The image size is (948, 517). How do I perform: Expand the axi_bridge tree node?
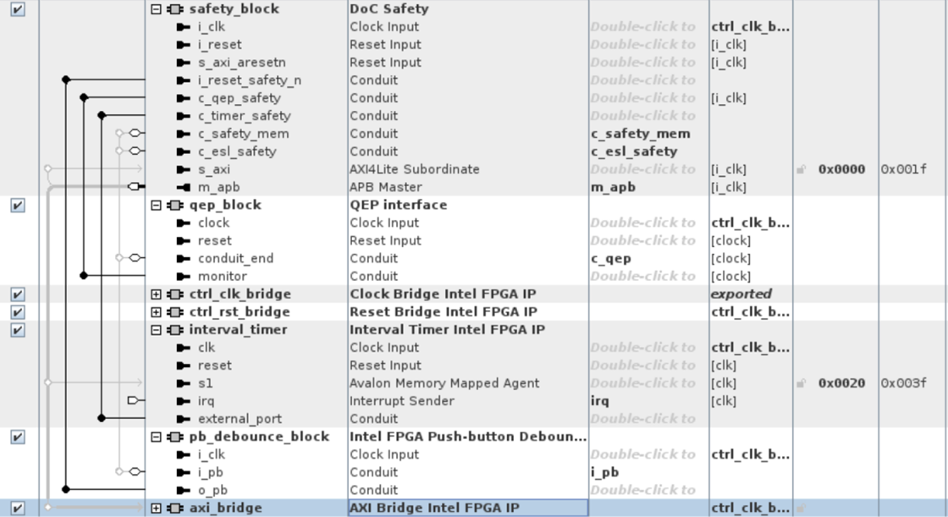point(156,508)
